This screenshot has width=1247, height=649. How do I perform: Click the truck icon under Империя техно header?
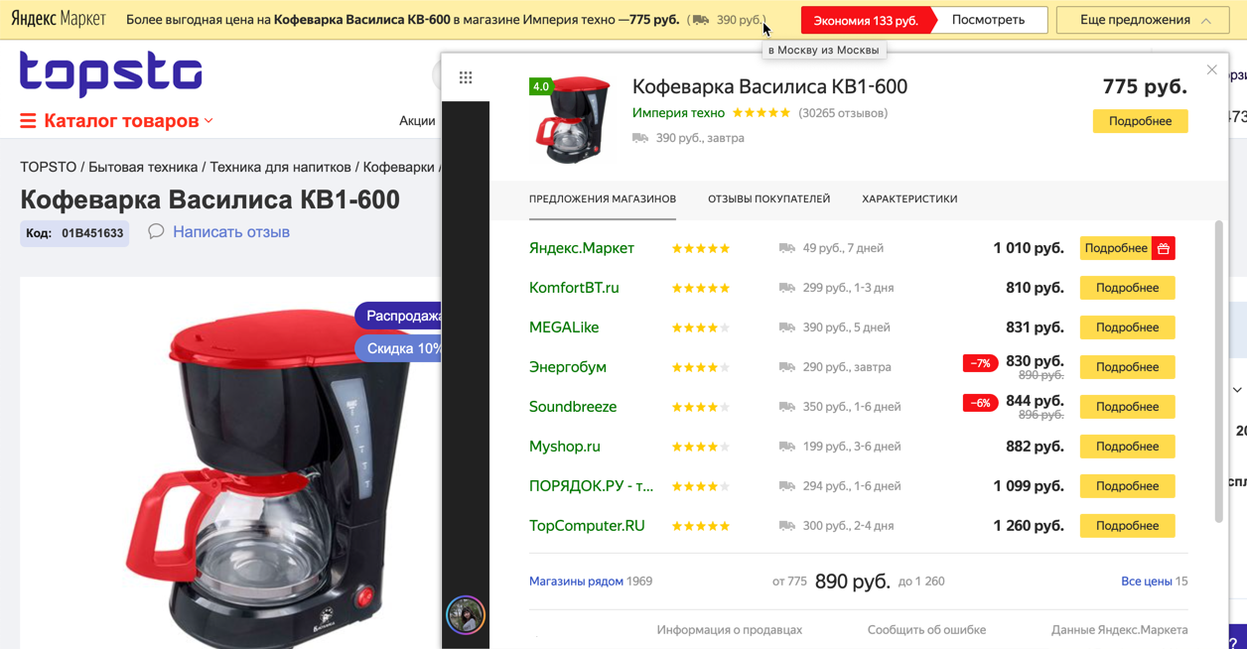tap(640, 138)
